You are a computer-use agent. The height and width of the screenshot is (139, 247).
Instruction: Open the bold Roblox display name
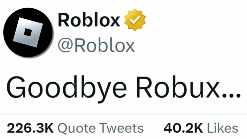pyautogui.click(x=89, y=20)
